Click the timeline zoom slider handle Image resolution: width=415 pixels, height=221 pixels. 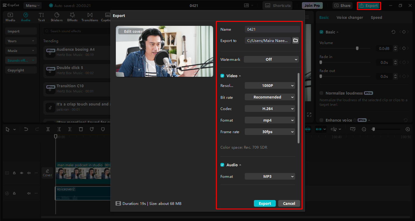(373, 129)
